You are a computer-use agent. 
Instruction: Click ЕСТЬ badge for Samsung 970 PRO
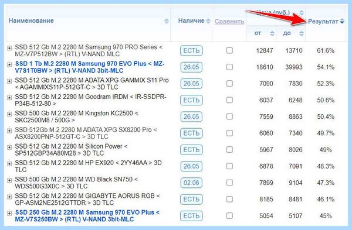191,50
